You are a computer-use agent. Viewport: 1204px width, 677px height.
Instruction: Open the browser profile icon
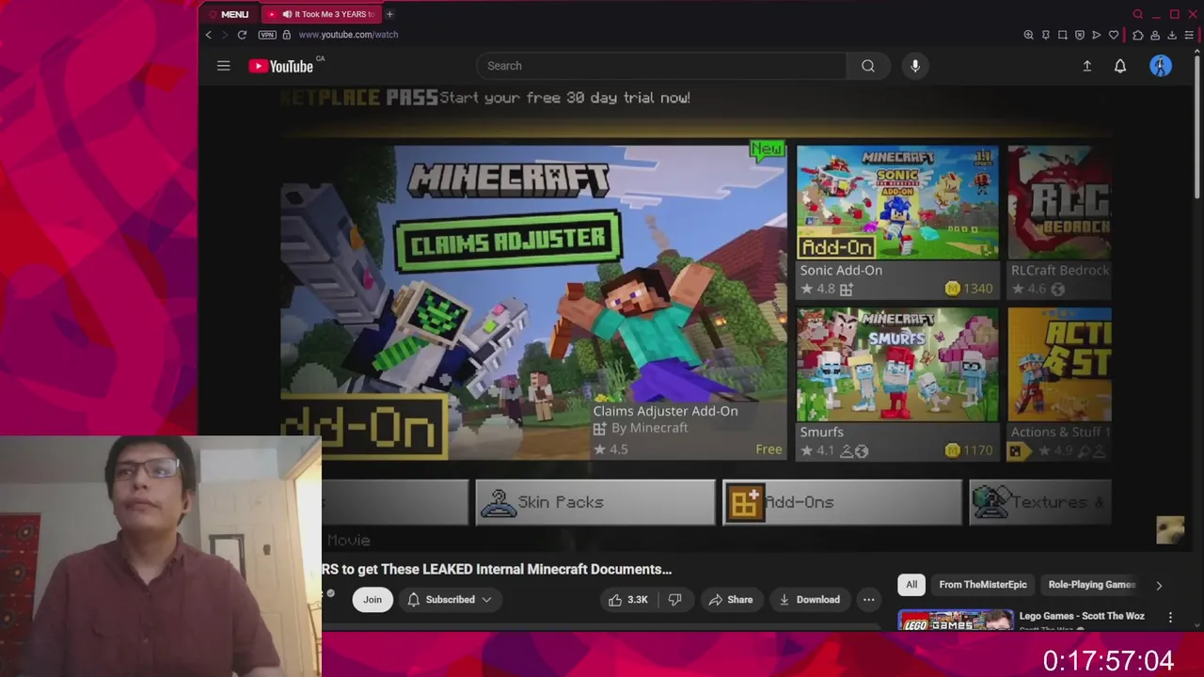1154,35
